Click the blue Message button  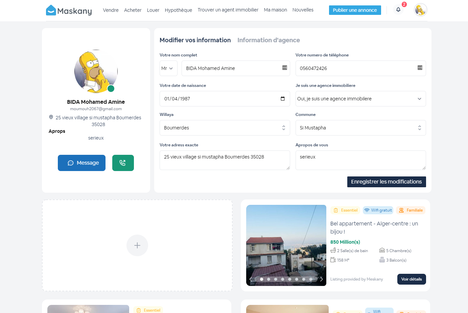click(81, 163)
